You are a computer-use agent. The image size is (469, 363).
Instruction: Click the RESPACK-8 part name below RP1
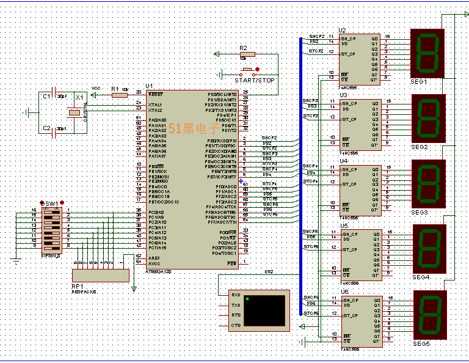click(x=84, y=291)
